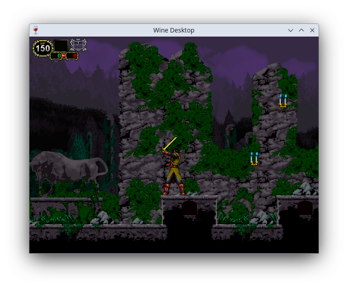The image size is (348, 288).
Task: Click the dark archway beneath the hero
Action: click(x=189, y=209)
